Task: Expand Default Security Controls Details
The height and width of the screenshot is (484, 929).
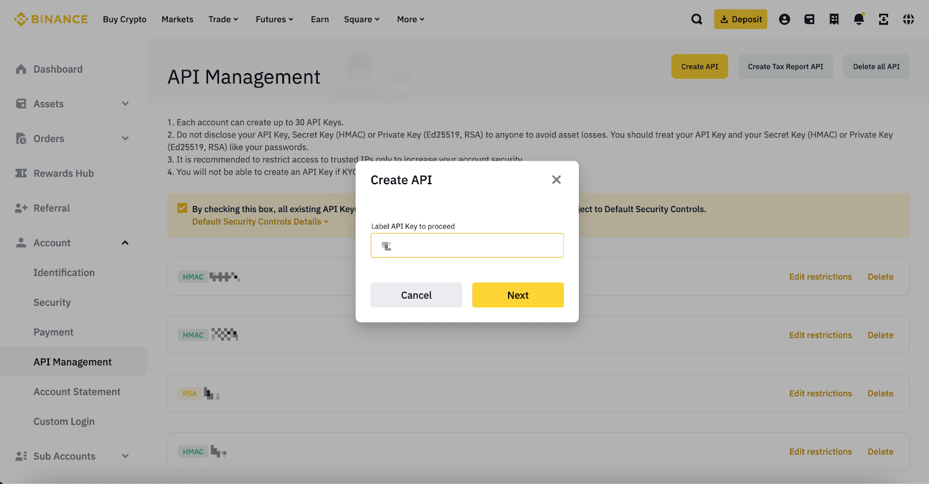Action: coord(260,221)
